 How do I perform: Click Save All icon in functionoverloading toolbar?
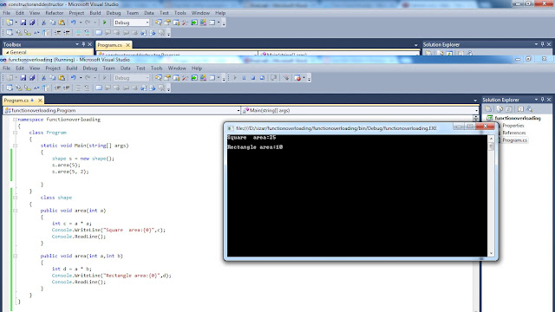(32, 78)
